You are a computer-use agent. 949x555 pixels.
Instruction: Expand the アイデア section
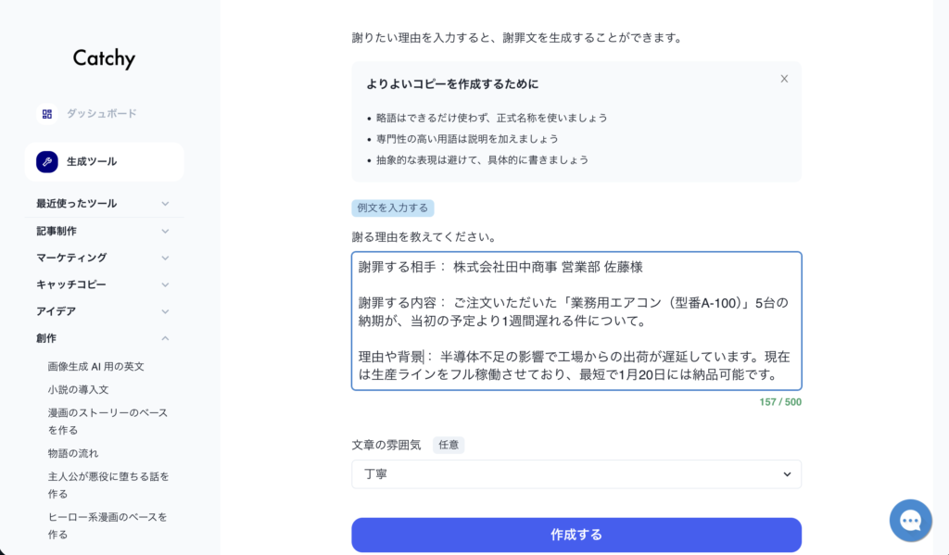(102, 311)
